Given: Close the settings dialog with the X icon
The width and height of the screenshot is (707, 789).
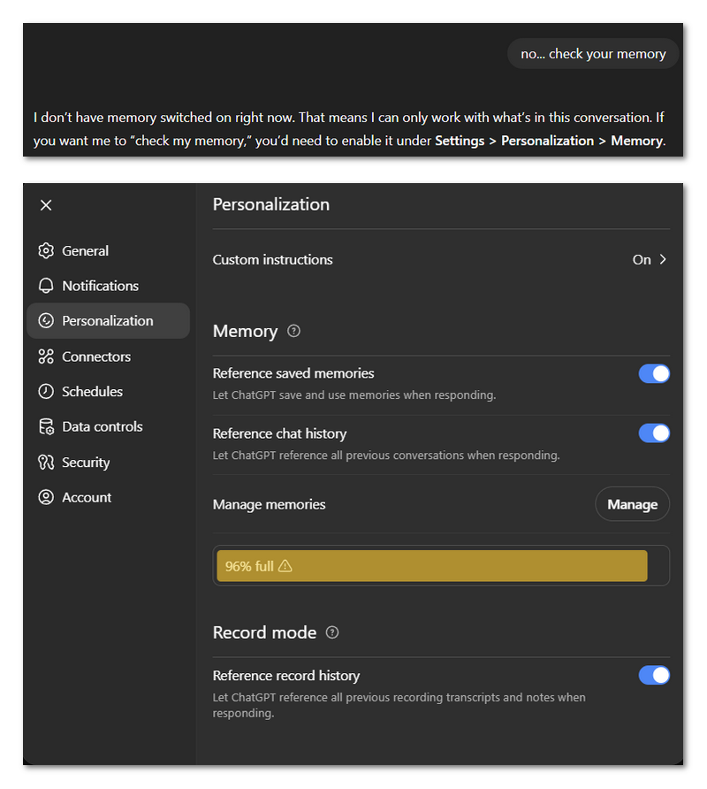Looking at the screenshot, I should pyautogui.click(x=46, y=205).
